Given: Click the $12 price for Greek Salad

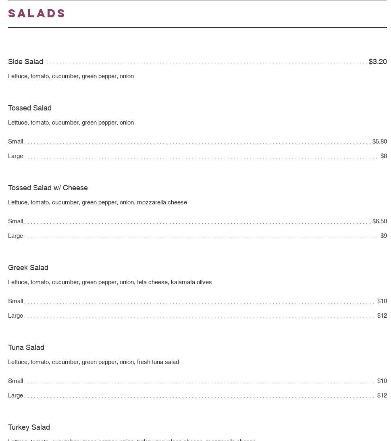Looking at the screenshot, I should pos(382,316).
